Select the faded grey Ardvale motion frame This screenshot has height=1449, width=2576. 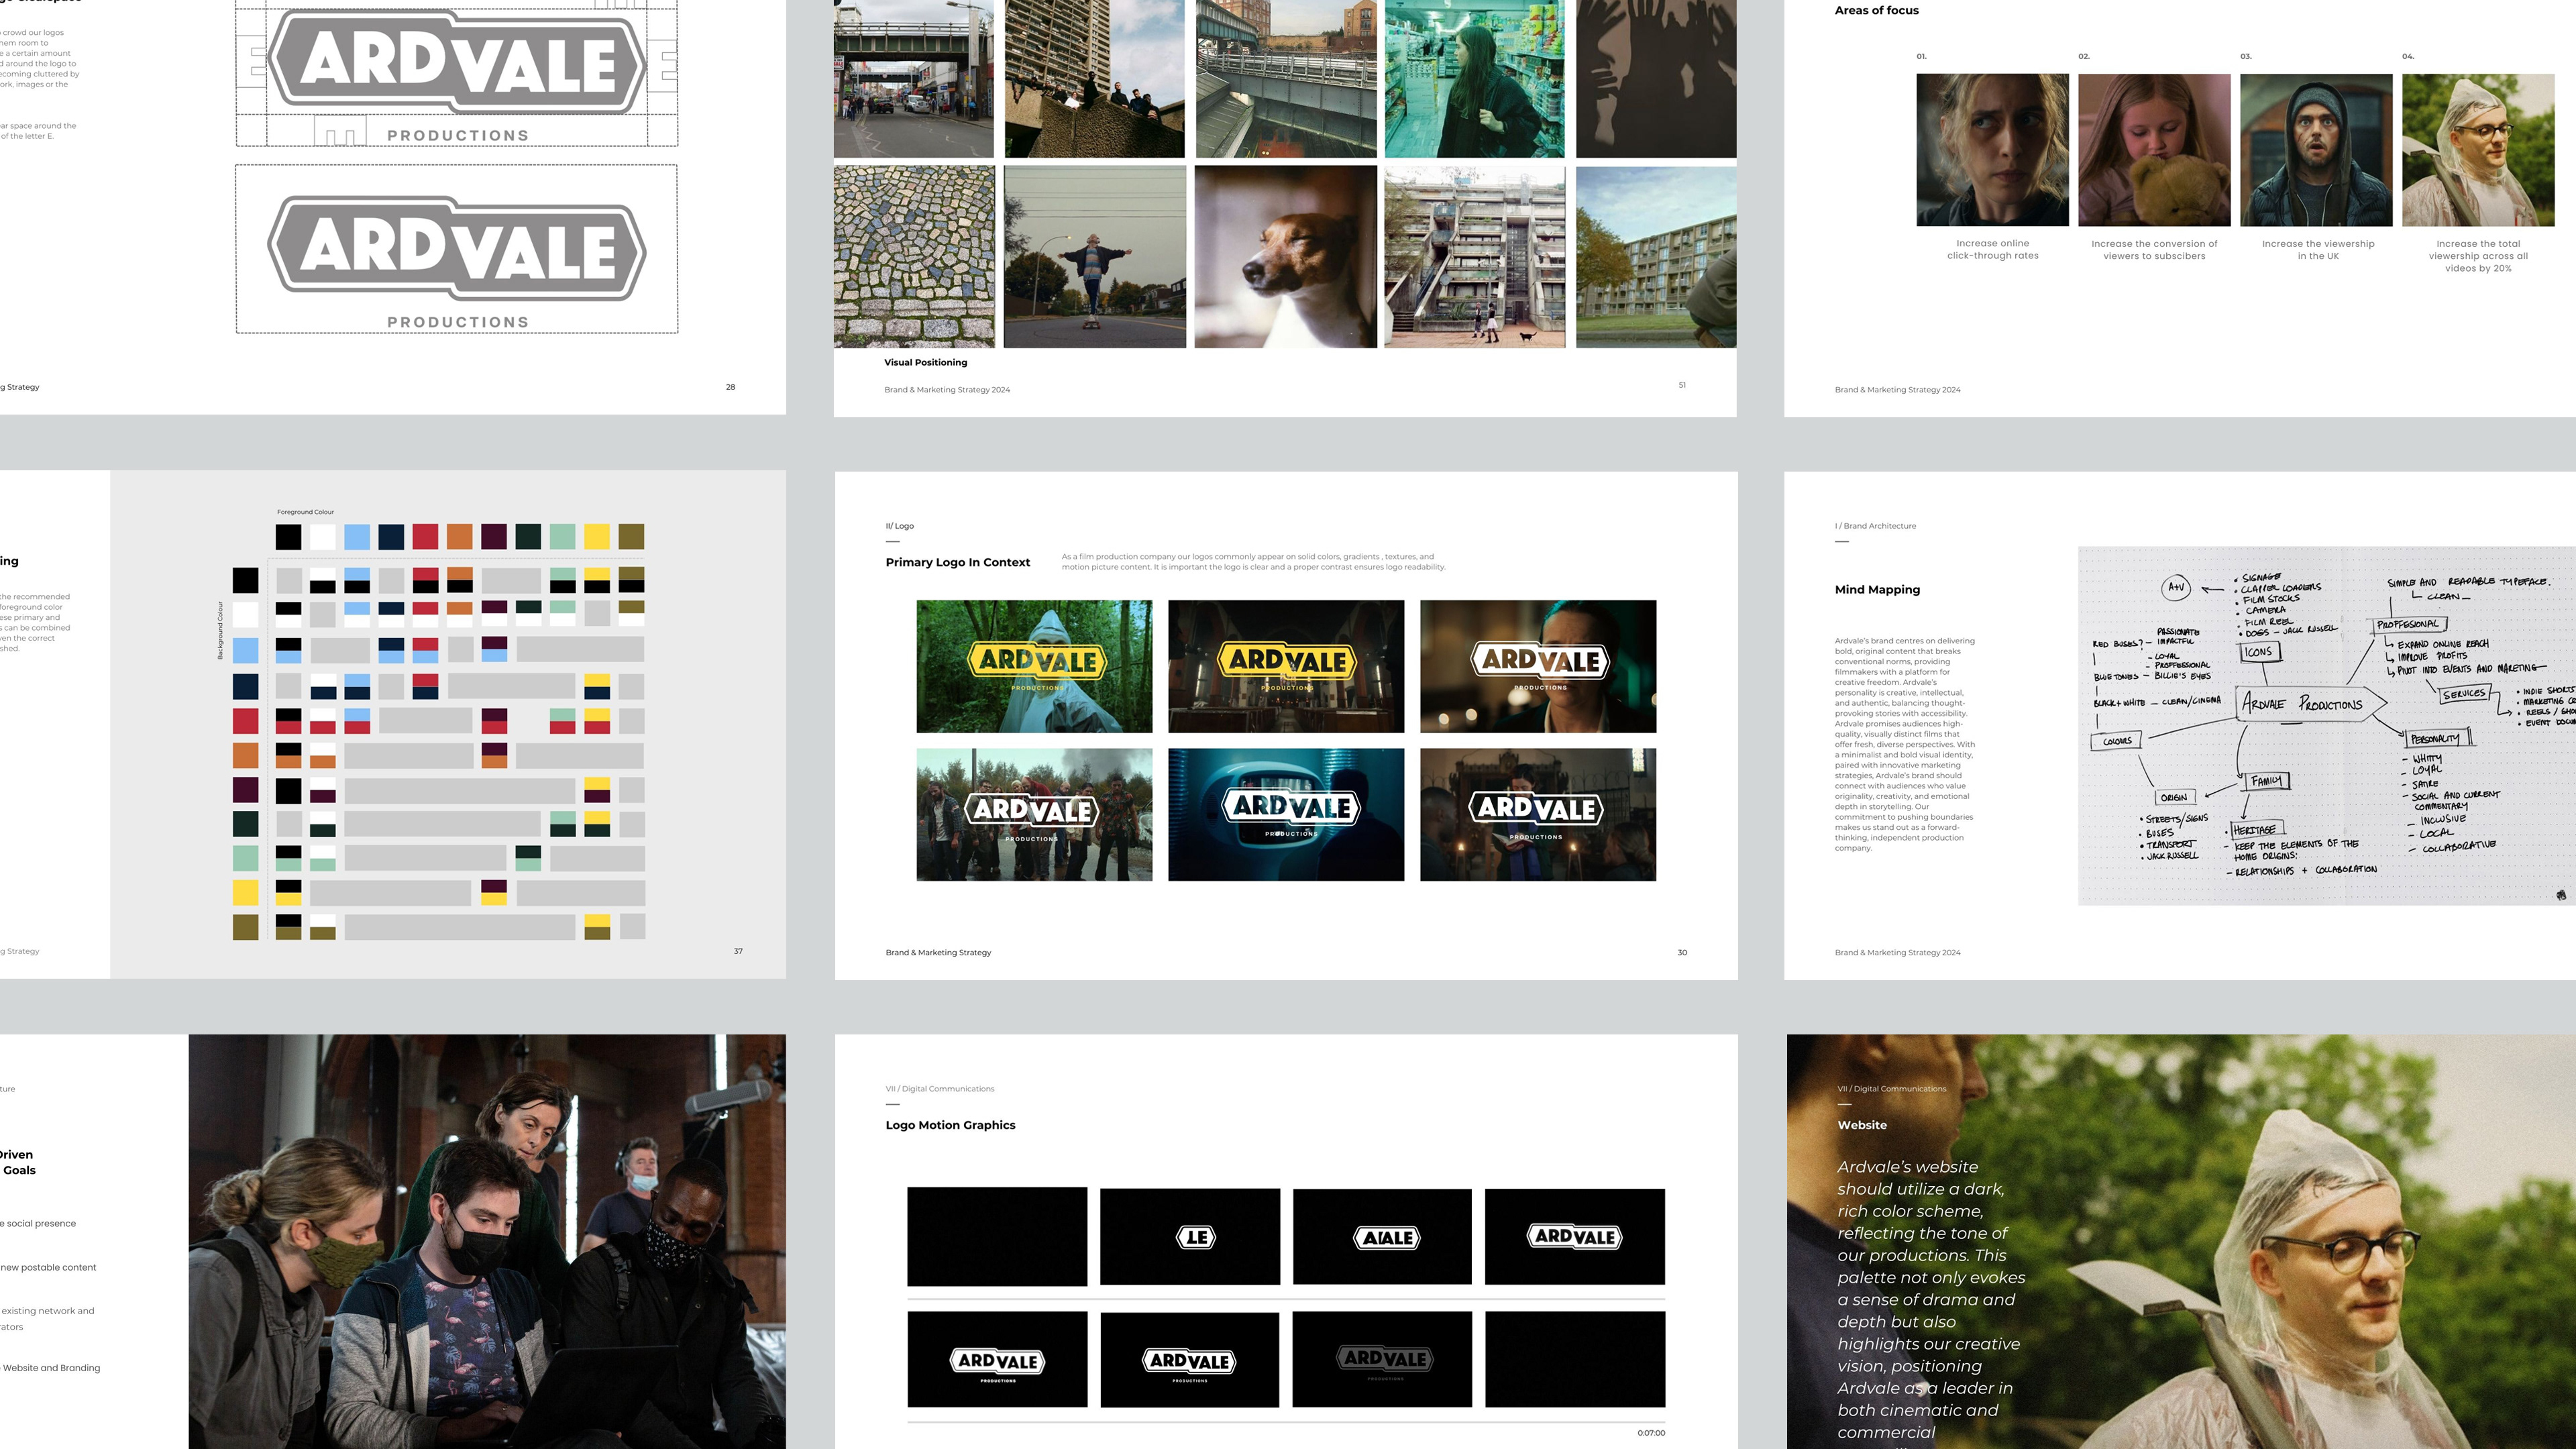click(1382, 1359)
